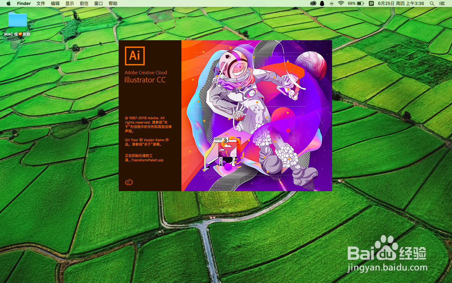This screenshot has width=452, height=283.
Task: Open the 窗口 menu
Action: click(99, 3)
